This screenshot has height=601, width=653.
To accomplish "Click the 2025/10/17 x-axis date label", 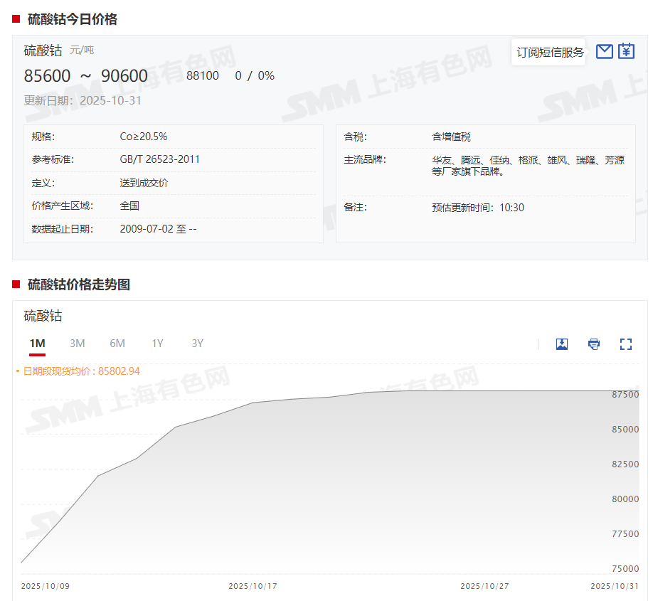I will click(x=253, y=586).
